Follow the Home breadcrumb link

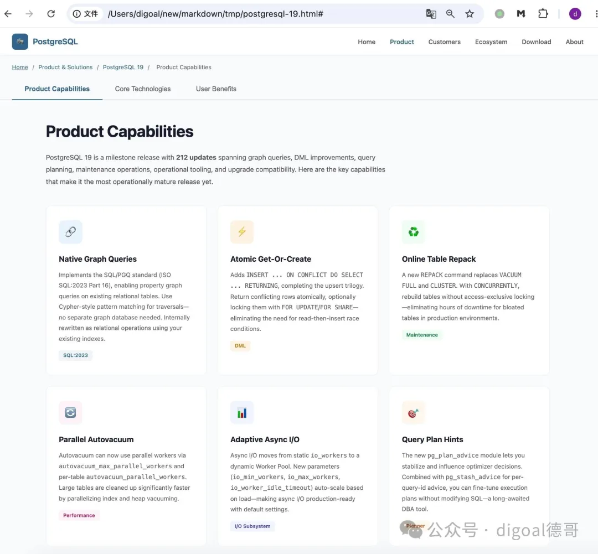coord(20,67)
